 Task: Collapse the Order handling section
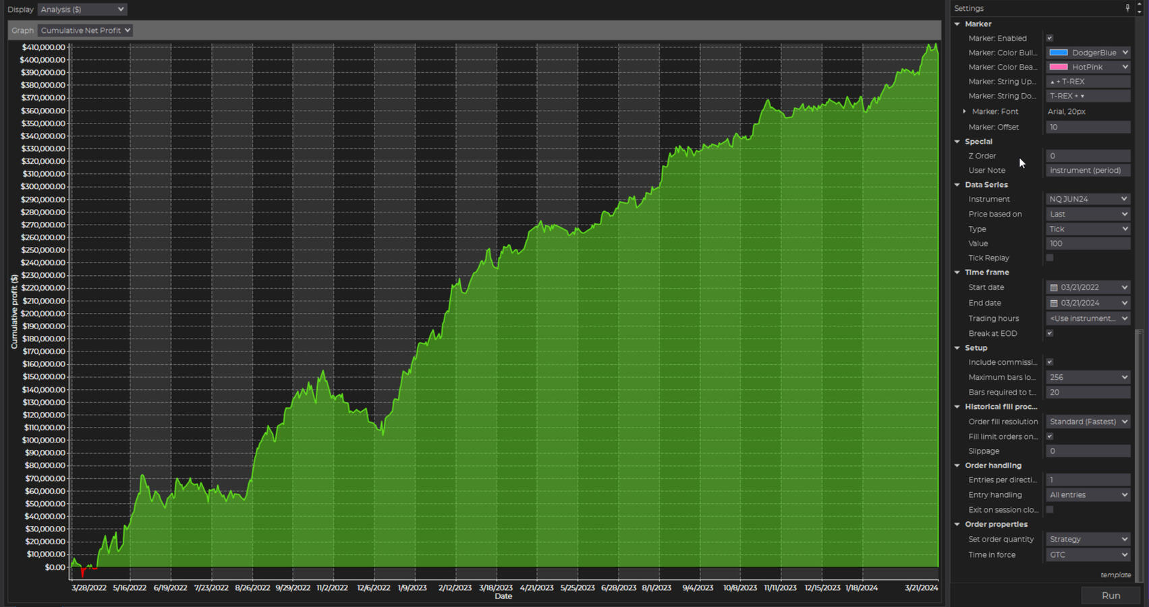(957, 465)
